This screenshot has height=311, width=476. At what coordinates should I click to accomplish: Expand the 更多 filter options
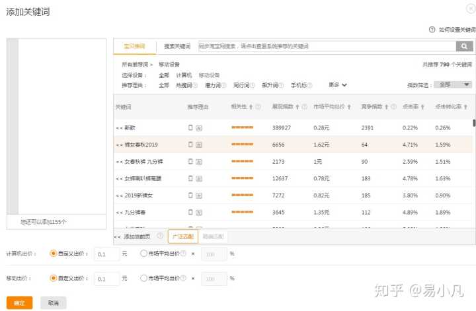coord(338,85)
